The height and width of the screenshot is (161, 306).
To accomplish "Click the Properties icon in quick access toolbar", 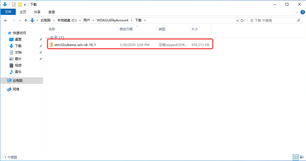I will pos(14,5).
